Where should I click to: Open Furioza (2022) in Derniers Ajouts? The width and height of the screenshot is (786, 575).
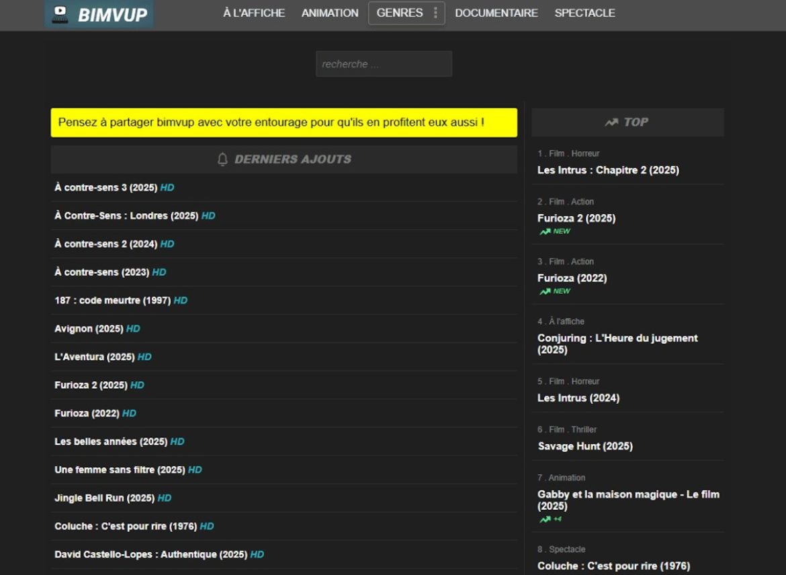(x=87, y=414)
